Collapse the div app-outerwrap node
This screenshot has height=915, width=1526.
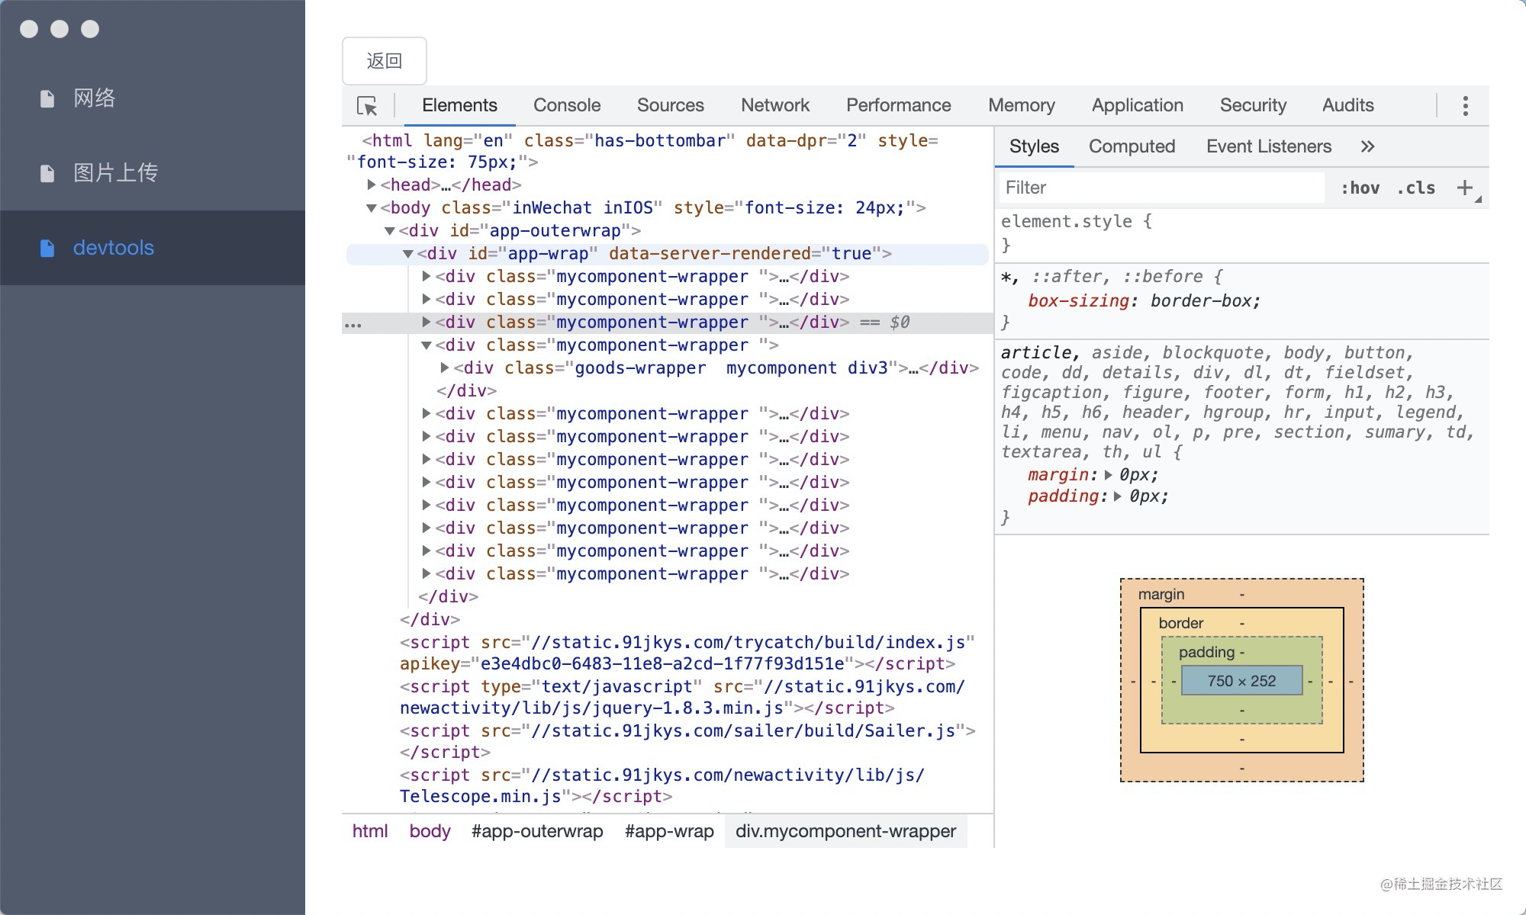pyautogui.click(x=390, y=230)
